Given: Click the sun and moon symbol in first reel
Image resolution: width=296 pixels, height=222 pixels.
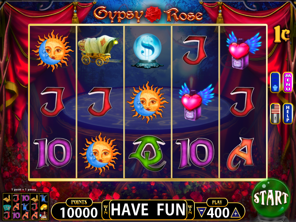Looking at the screenshot, I should click(x=53, y=50).
